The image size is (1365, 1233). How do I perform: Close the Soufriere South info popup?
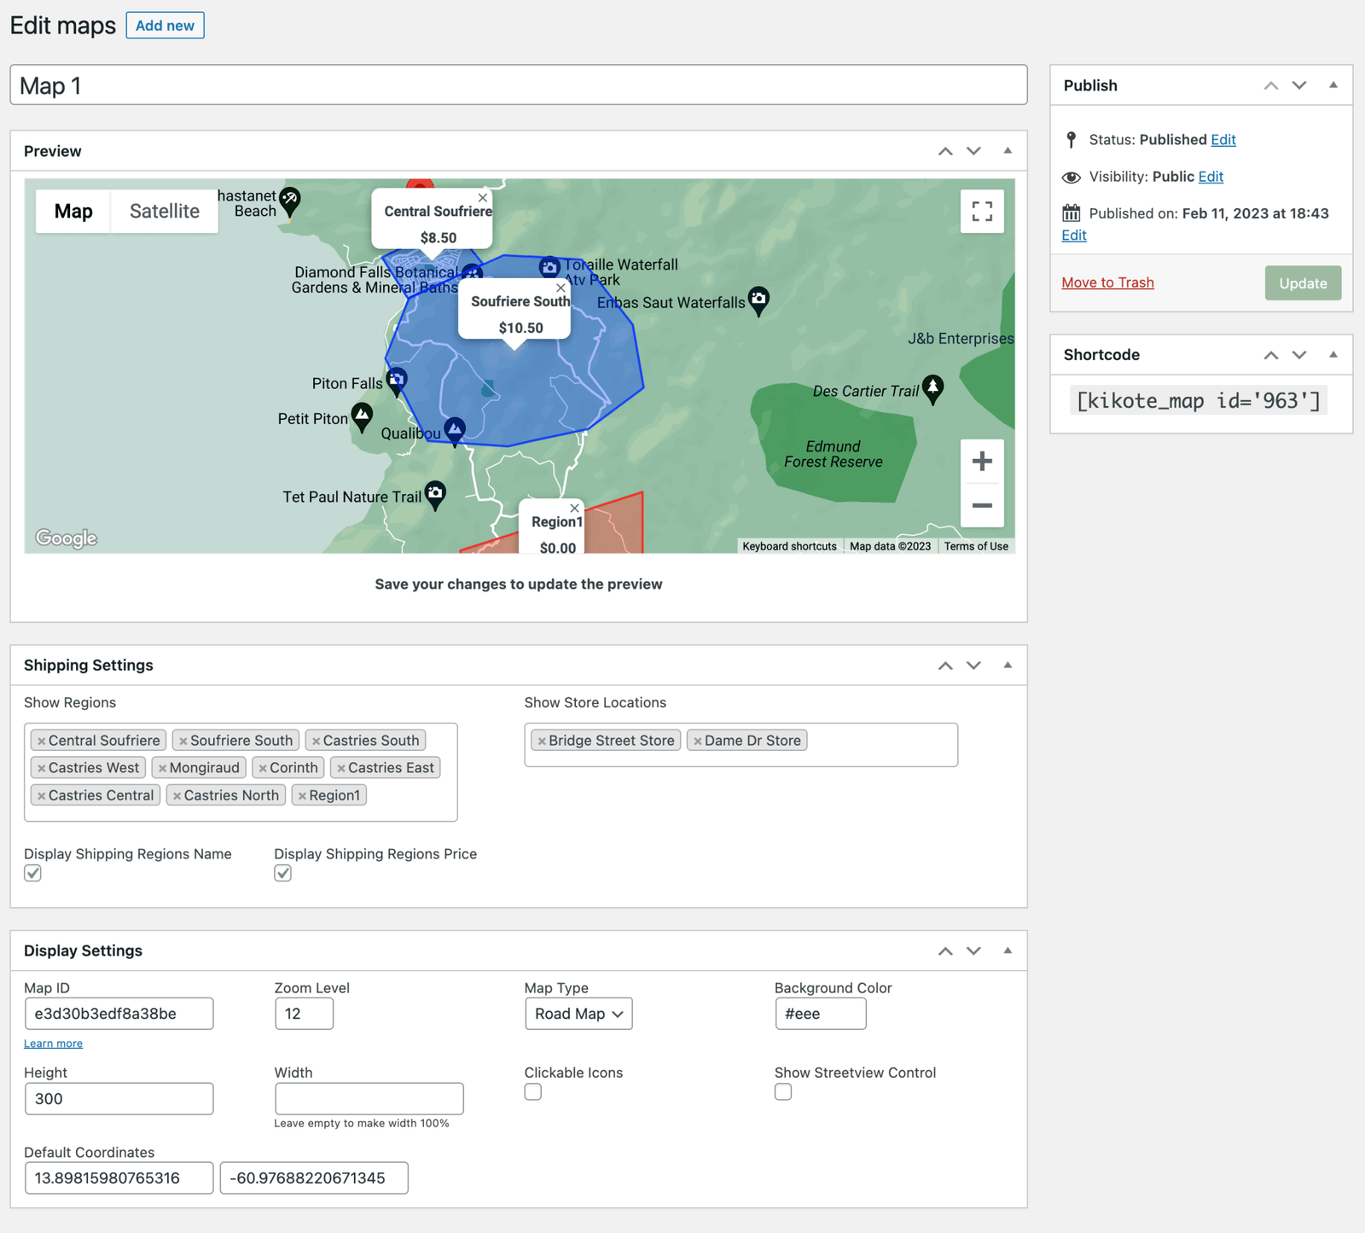(561, 288)
